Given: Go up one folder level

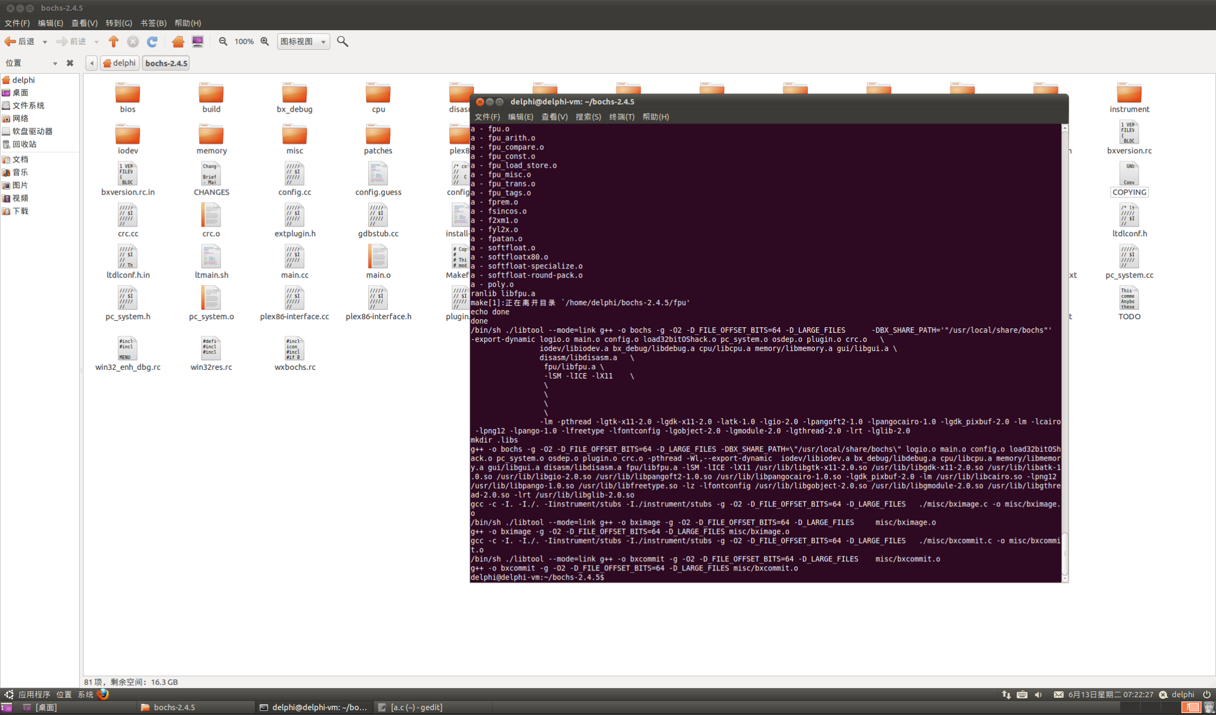Looking at the screenshot, I should coord(113,42).
